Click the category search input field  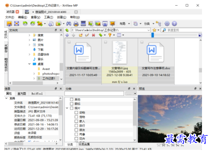(94, 93)
